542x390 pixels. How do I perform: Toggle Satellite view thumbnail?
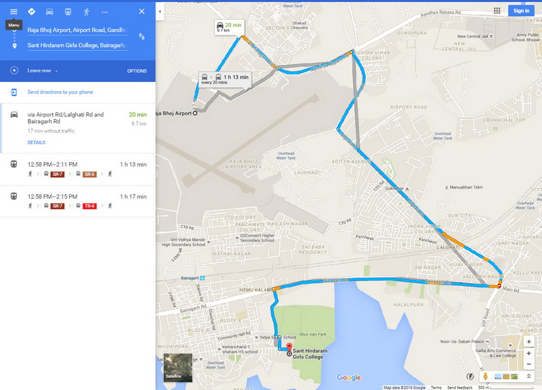pyautogui.click(x=178, y=367)
